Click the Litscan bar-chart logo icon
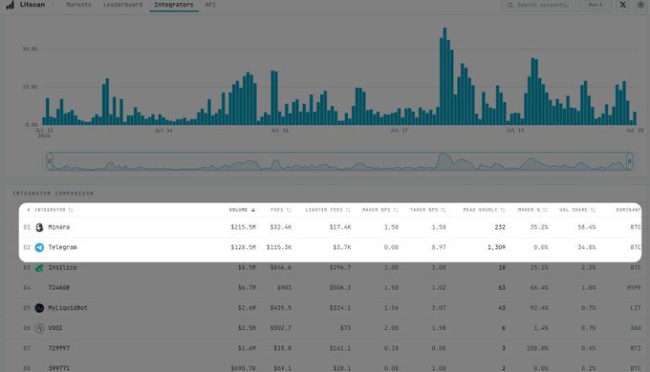Screen dimensions: 650x372 [10, 5]
